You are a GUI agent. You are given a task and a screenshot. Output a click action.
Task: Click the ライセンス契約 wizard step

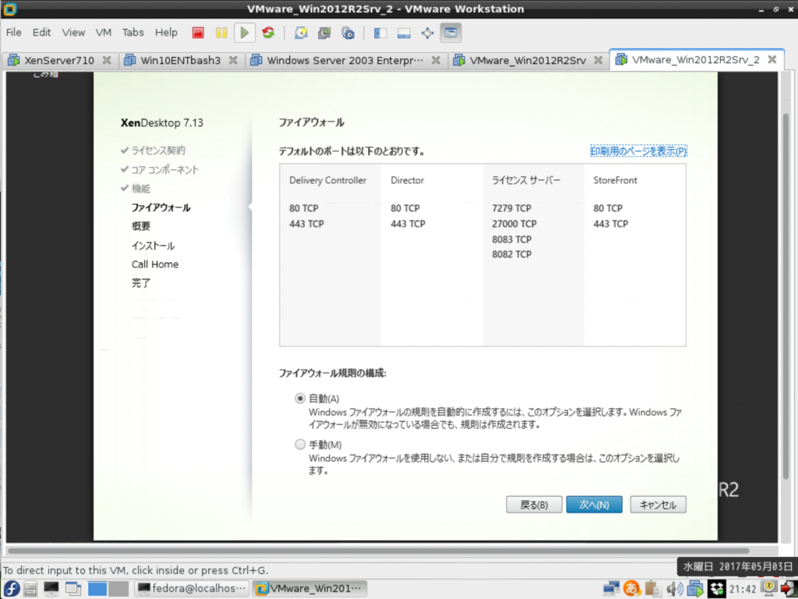(158, 151)
